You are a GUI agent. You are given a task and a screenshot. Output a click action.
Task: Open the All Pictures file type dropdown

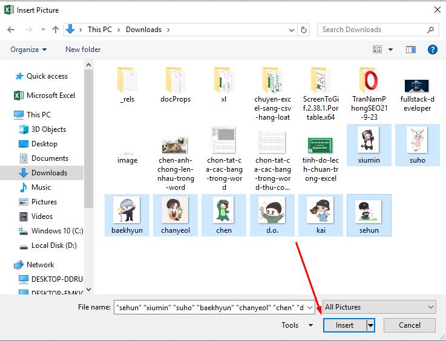pyautogui.click(x=379, y=307)
